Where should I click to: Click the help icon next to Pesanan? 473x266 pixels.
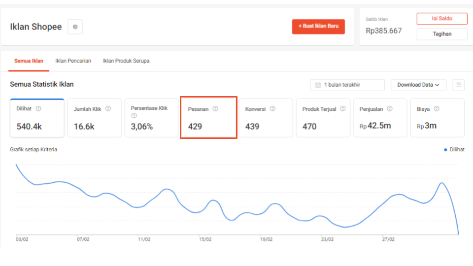[x=215, y=108]
